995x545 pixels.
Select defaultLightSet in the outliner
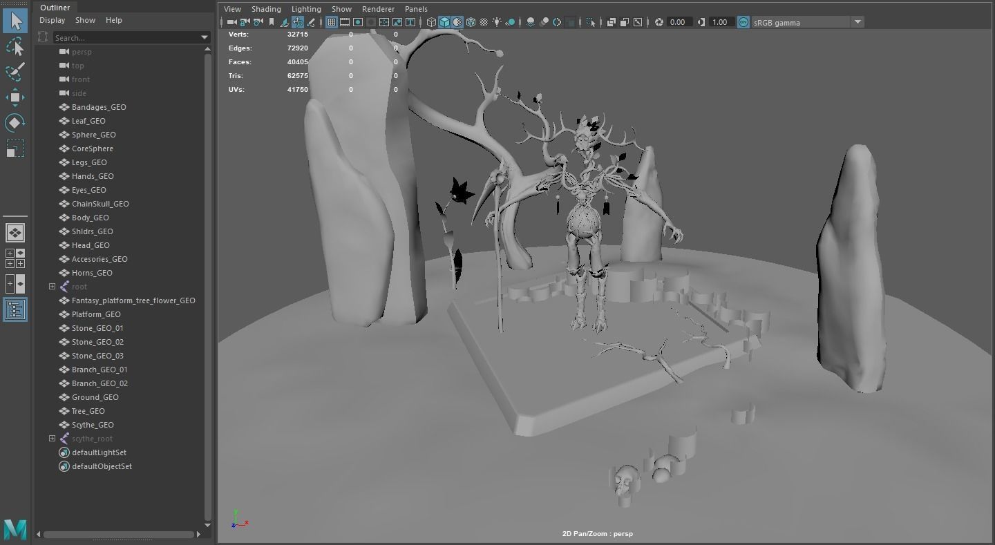pos(99,452)
